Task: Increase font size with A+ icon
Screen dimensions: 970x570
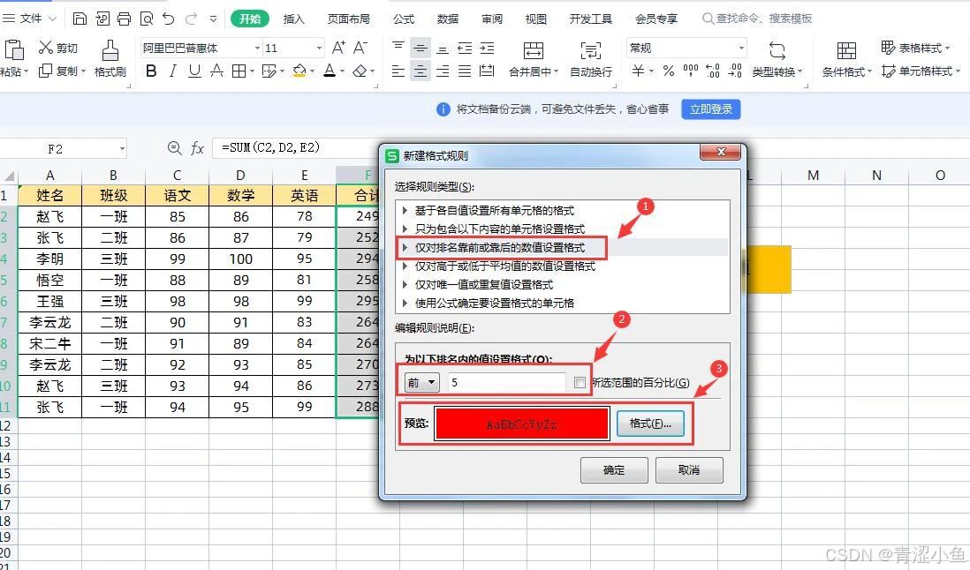Action: click(x=338, y=48)
